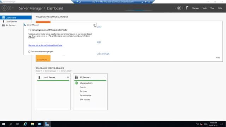Screen dimensions: 226x127
Task: Select Dashboard in the sidebar
Action: pyautogui.click(x=16, y=18)
